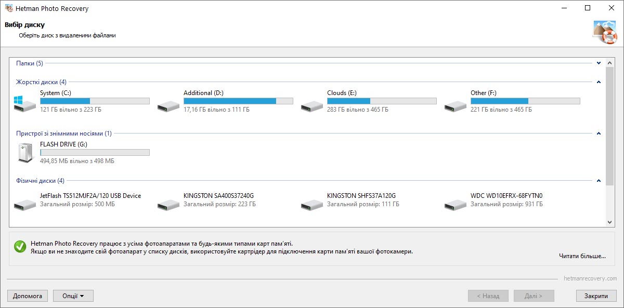Click the Жорсткі диски (4) heading

click(41, 82)
